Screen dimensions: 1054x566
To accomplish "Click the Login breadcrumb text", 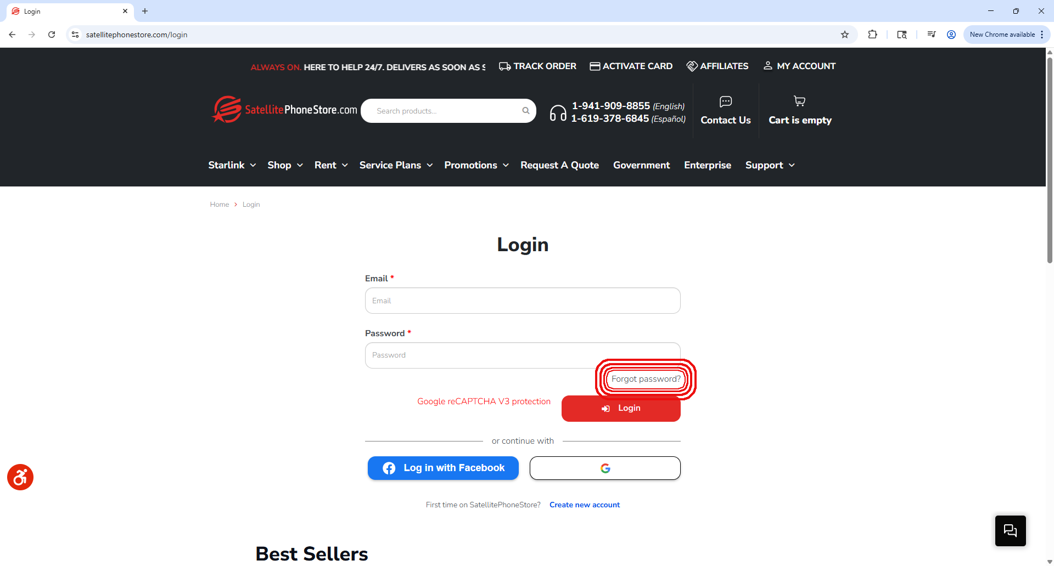I will (x=251, y=205).
